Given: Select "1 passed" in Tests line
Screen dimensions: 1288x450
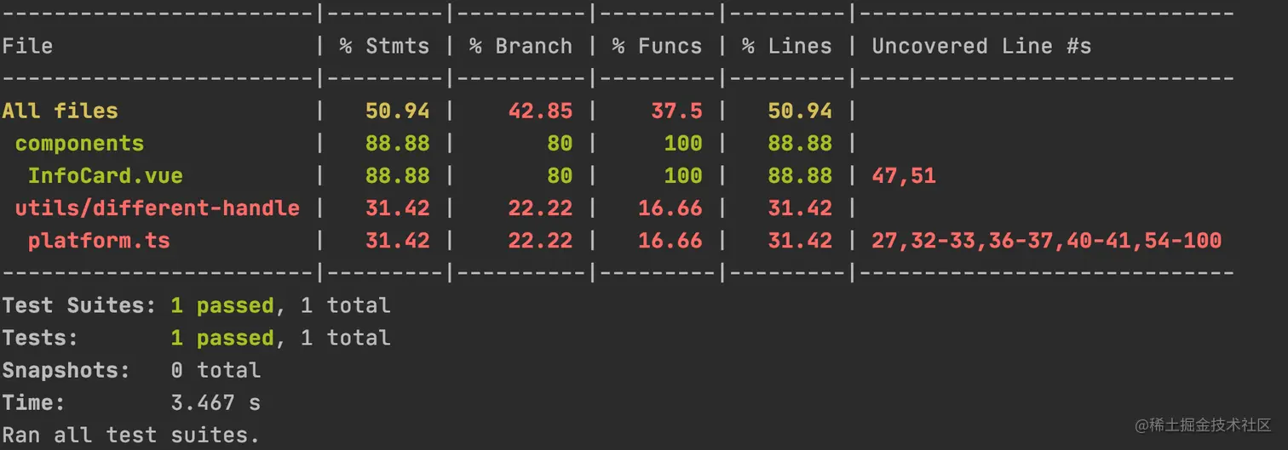Looking at the screenshot, I should click(222, 338).
